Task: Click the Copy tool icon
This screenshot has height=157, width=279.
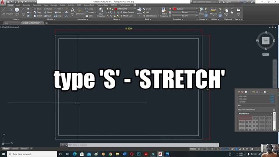Action: click(x=35, y=12)
